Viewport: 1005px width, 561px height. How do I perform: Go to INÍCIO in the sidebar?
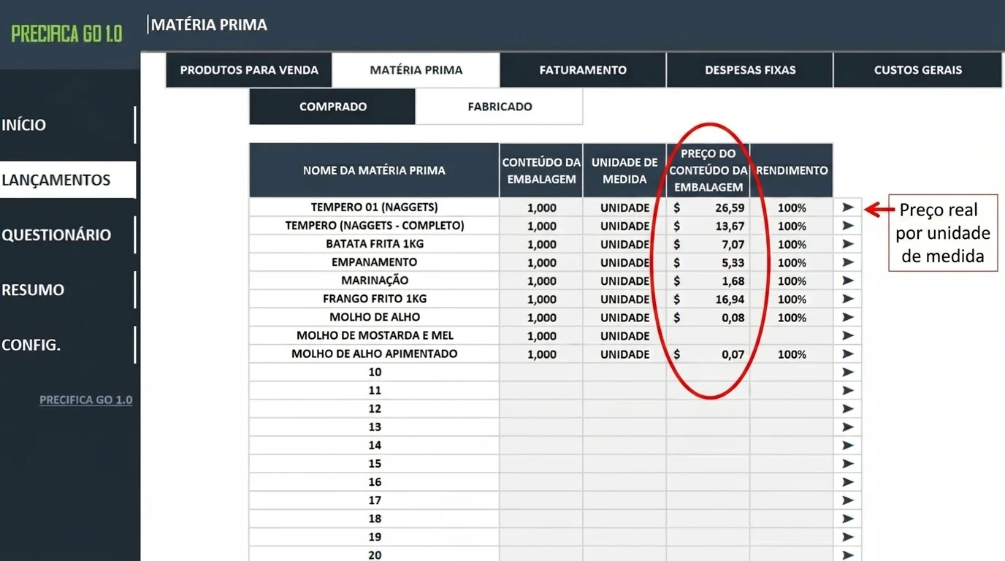pyautogui.click(x=24, y=125)
